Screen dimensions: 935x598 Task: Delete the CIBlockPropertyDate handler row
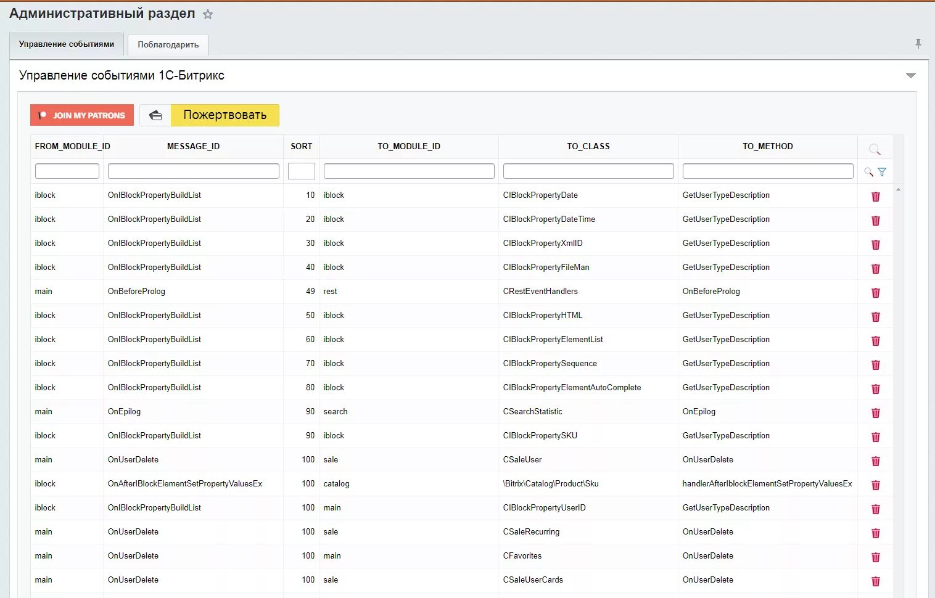click(x=875, y=197)
